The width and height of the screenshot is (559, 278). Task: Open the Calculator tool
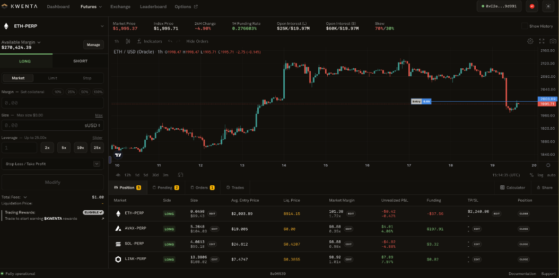tap(513, 187)
